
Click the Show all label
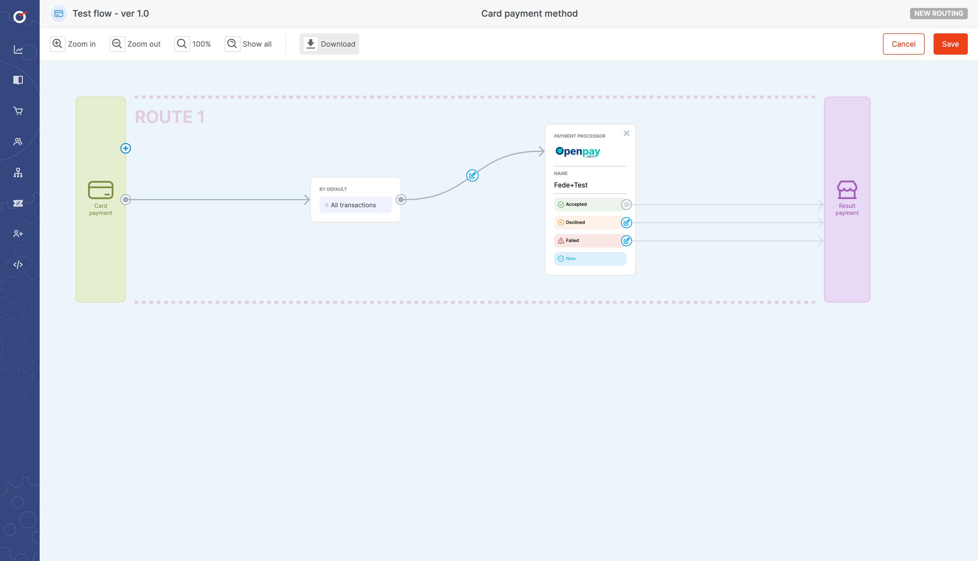coord(257,44)
